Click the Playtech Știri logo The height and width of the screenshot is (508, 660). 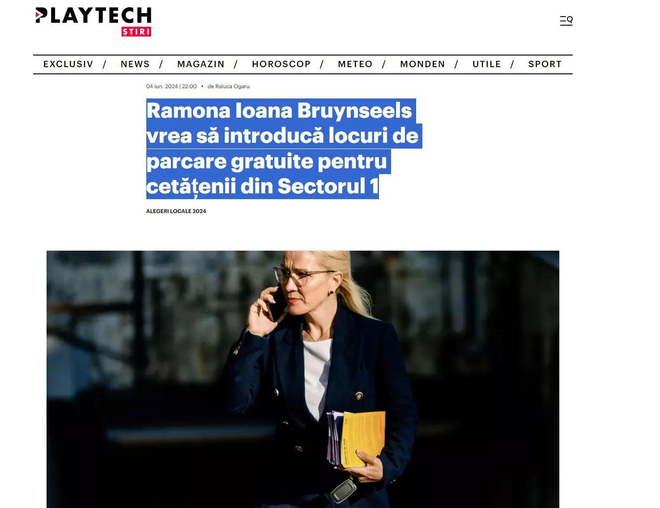pos(94,21)
